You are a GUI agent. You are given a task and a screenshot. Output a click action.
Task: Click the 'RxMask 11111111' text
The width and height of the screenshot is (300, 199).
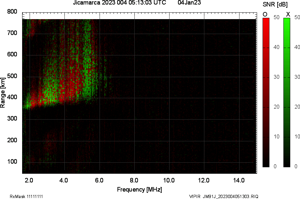pyautogui.click(x=26, y=196)
